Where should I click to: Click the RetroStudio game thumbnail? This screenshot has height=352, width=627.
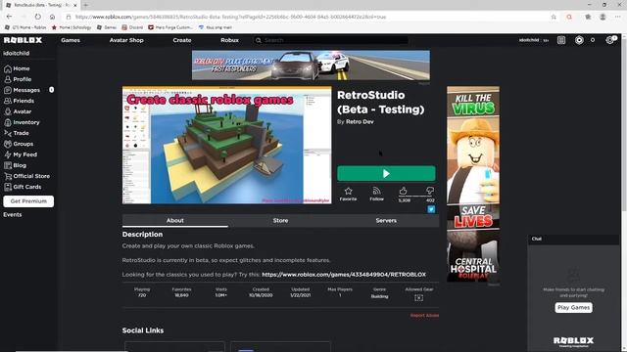pyautogui.click(x=226, y=146)
